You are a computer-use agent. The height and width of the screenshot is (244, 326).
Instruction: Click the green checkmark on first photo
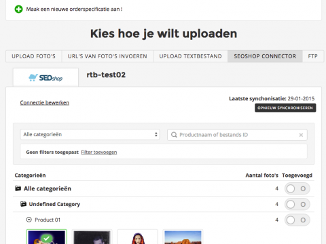coord(47,238)
